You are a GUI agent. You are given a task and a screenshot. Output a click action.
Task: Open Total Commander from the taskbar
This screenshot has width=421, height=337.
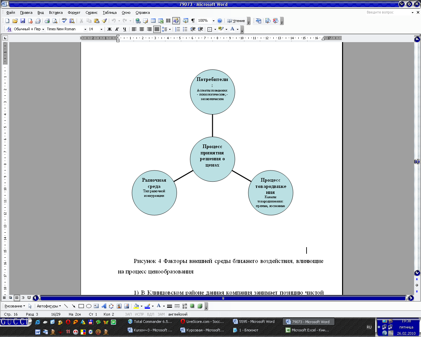coord(150,322)
